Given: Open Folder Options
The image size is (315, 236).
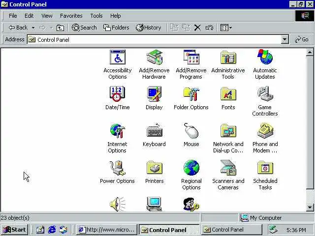Looking at the screenshot, I should pyautogui.click(x=191, y=98).
